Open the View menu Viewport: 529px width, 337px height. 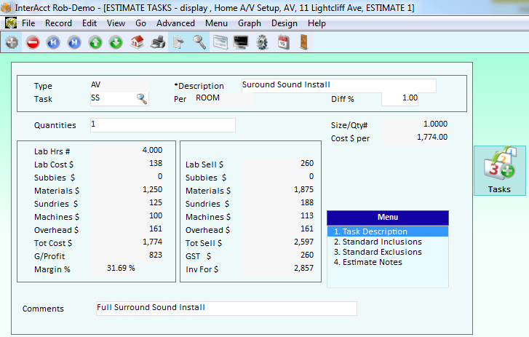[x=116, y=23]
